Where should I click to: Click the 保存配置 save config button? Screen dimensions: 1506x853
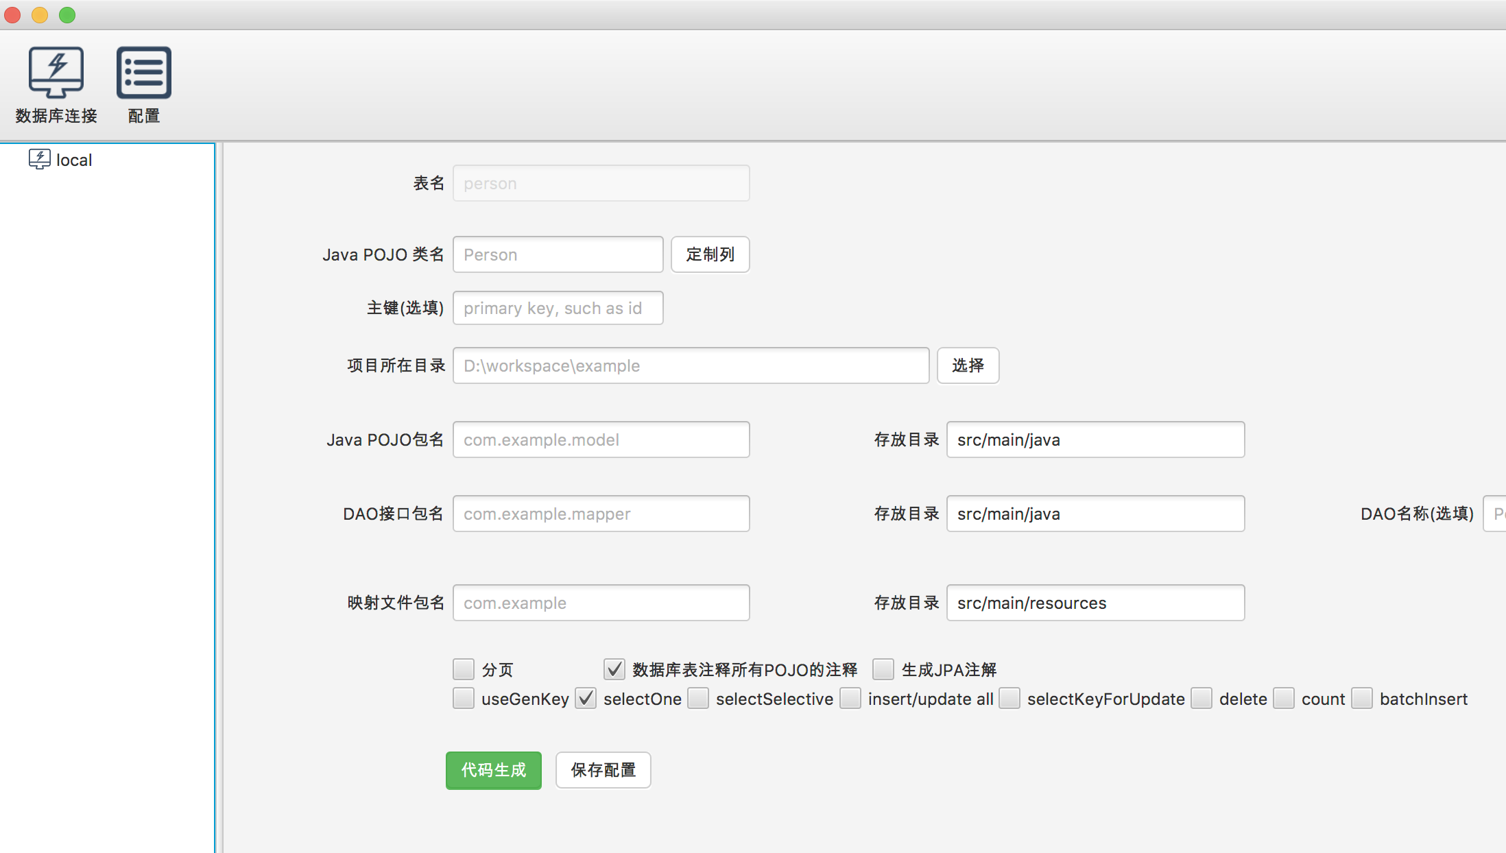point(603,770)
